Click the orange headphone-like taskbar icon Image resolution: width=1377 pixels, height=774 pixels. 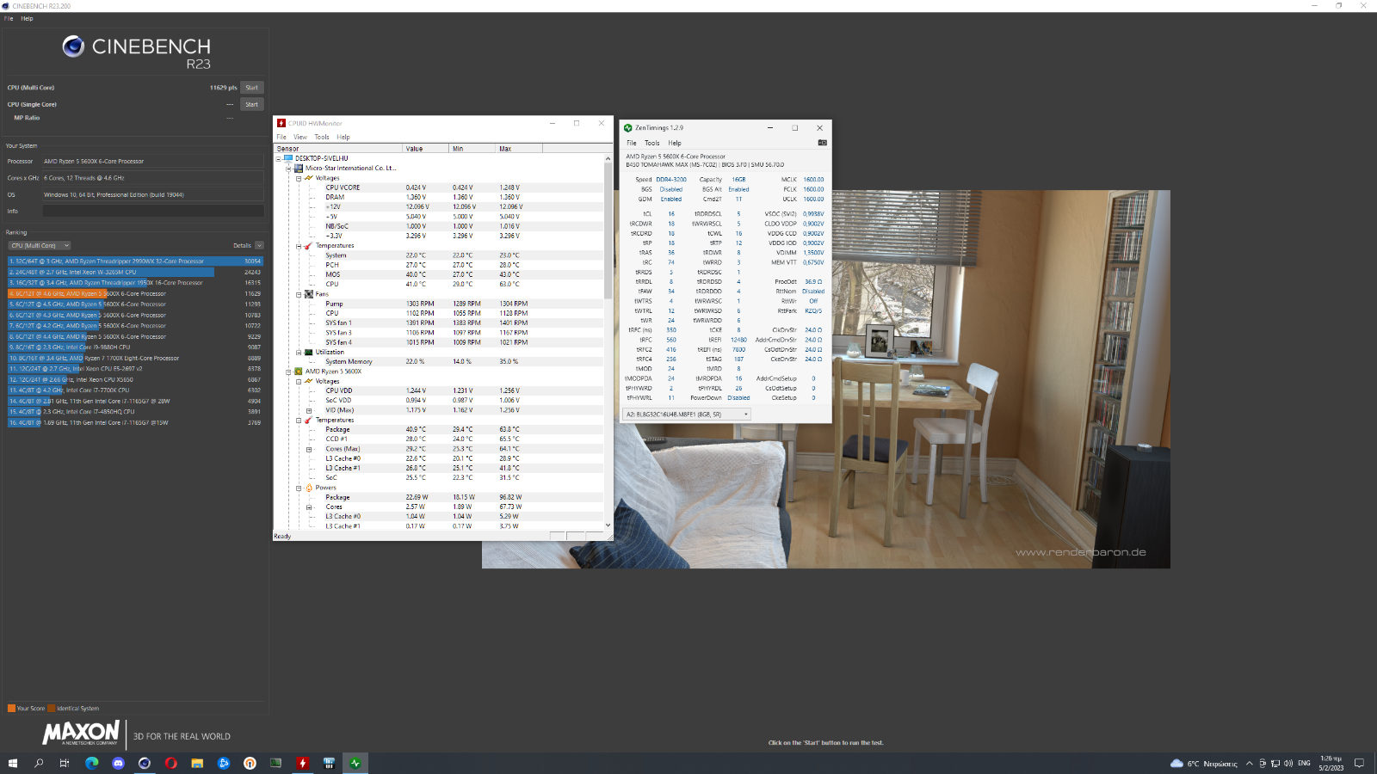[250, 763]
